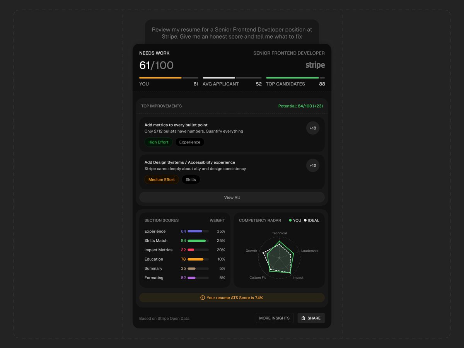Click the green YOU legend dot
Screen dimensions: 464x348
290,220
